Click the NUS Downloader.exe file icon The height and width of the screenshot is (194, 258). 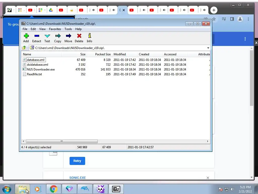click(24, 69)
